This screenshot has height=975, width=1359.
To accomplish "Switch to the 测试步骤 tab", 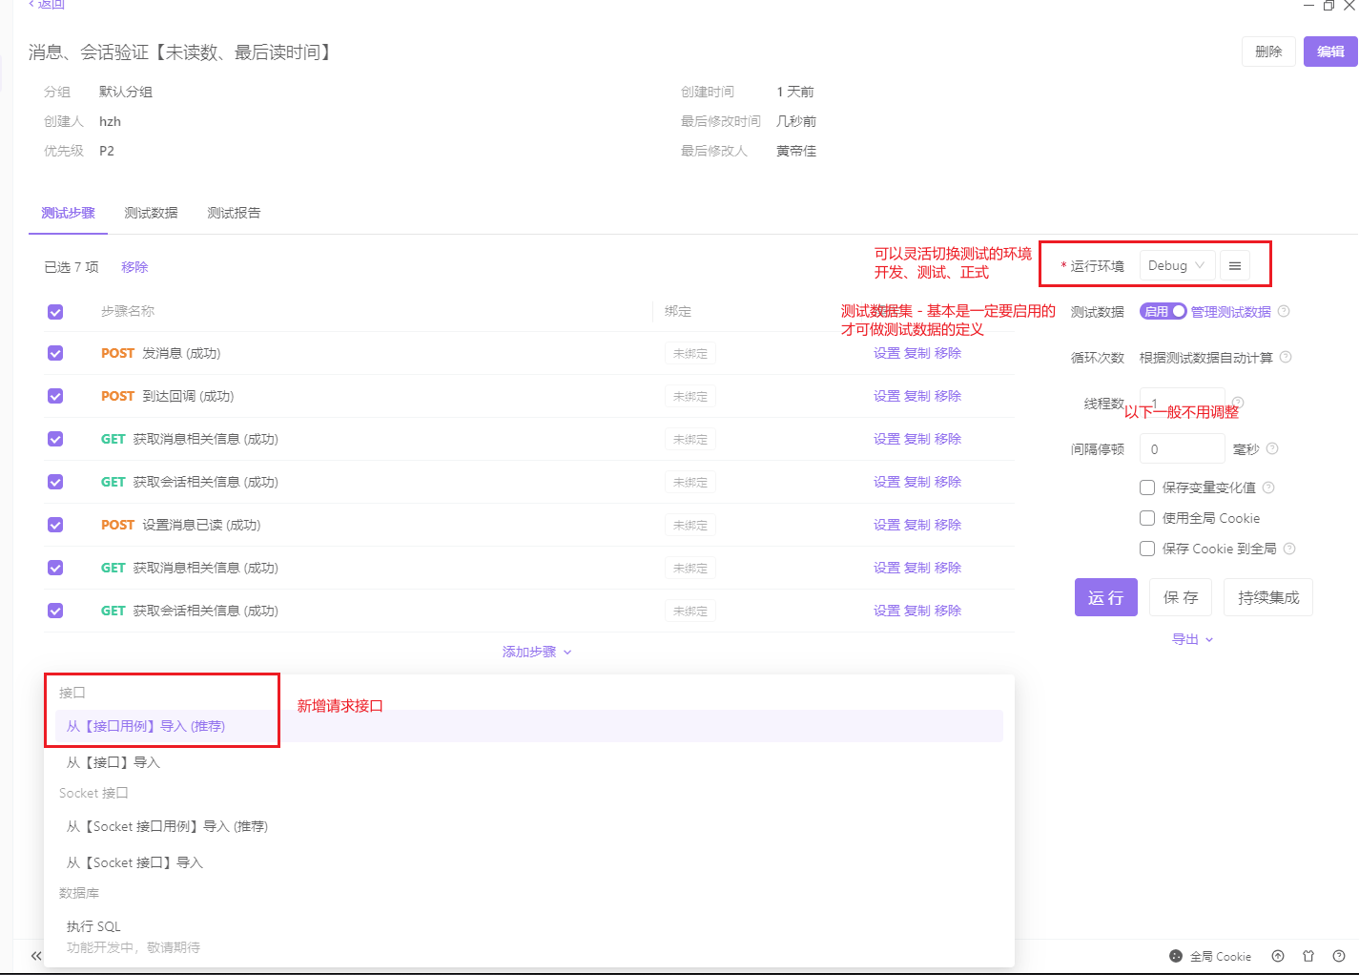I will [68, 213].
